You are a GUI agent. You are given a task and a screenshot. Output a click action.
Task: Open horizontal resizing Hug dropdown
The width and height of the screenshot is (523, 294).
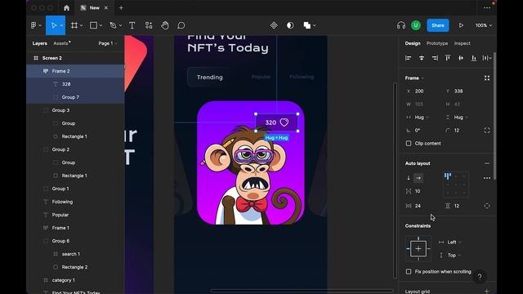tap(422, 118)
